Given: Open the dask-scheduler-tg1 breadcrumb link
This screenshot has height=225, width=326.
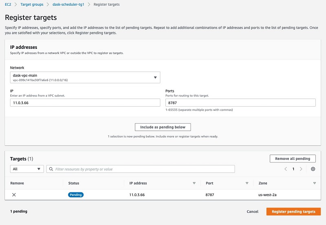Looking at the screenshot, I should click(x=68, y=4).
